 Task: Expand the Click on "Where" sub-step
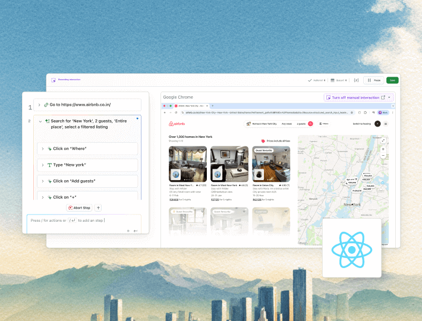coord(43,149)
